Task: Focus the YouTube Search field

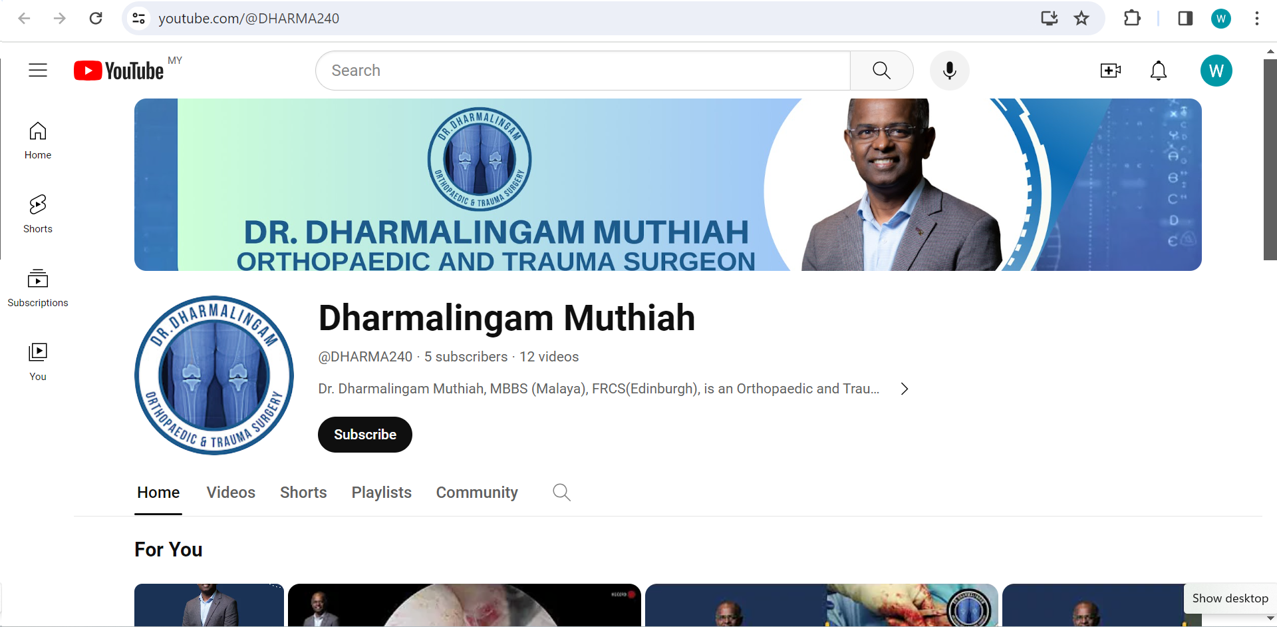Action: click(x=583, y=71)
